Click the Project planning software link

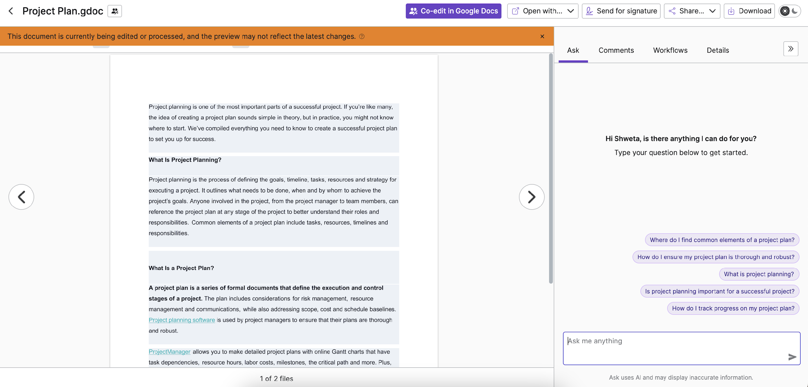point(182,320)
